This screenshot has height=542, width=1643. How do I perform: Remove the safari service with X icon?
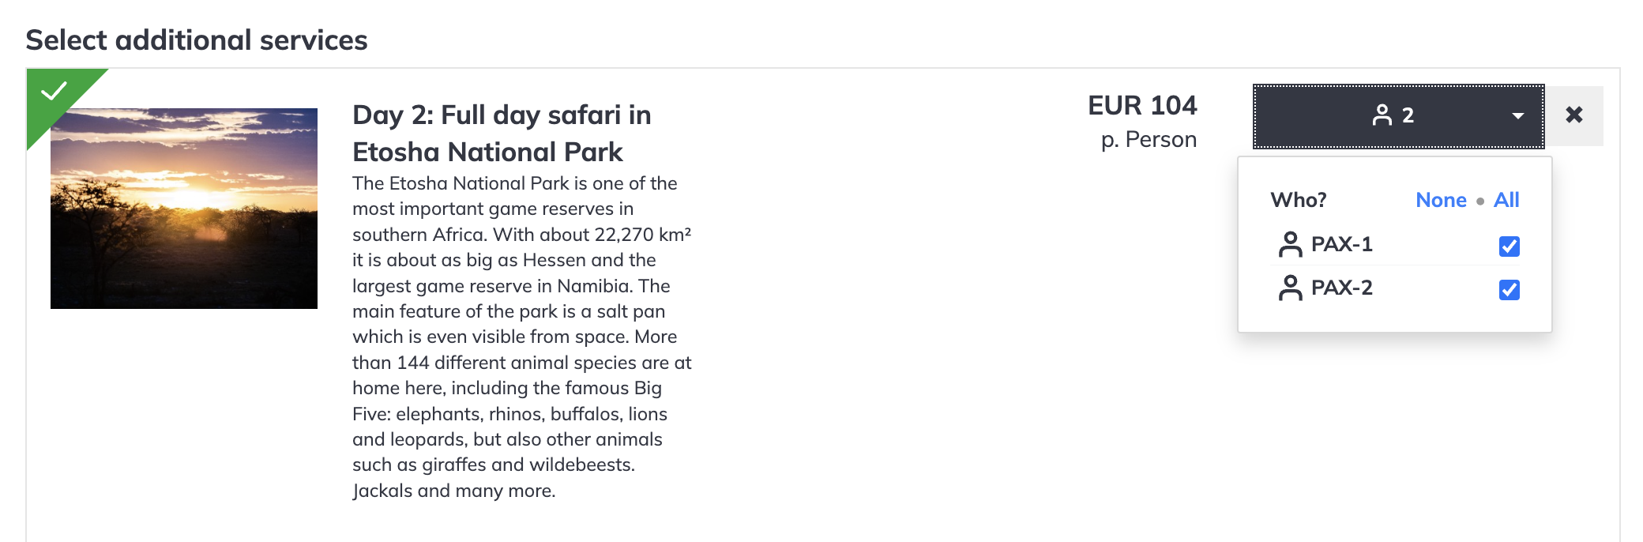tap(1574, 115)
